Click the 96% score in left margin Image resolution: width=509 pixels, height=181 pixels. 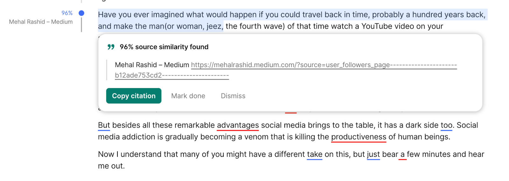[x=67, y=13]
